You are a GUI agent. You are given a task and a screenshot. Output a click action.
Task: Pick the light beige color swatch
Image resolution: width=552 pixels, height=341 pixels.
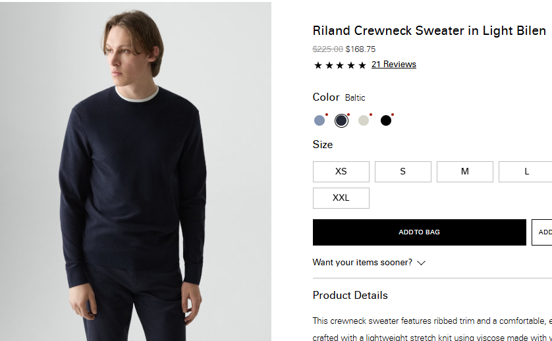[x=364, y=120]
